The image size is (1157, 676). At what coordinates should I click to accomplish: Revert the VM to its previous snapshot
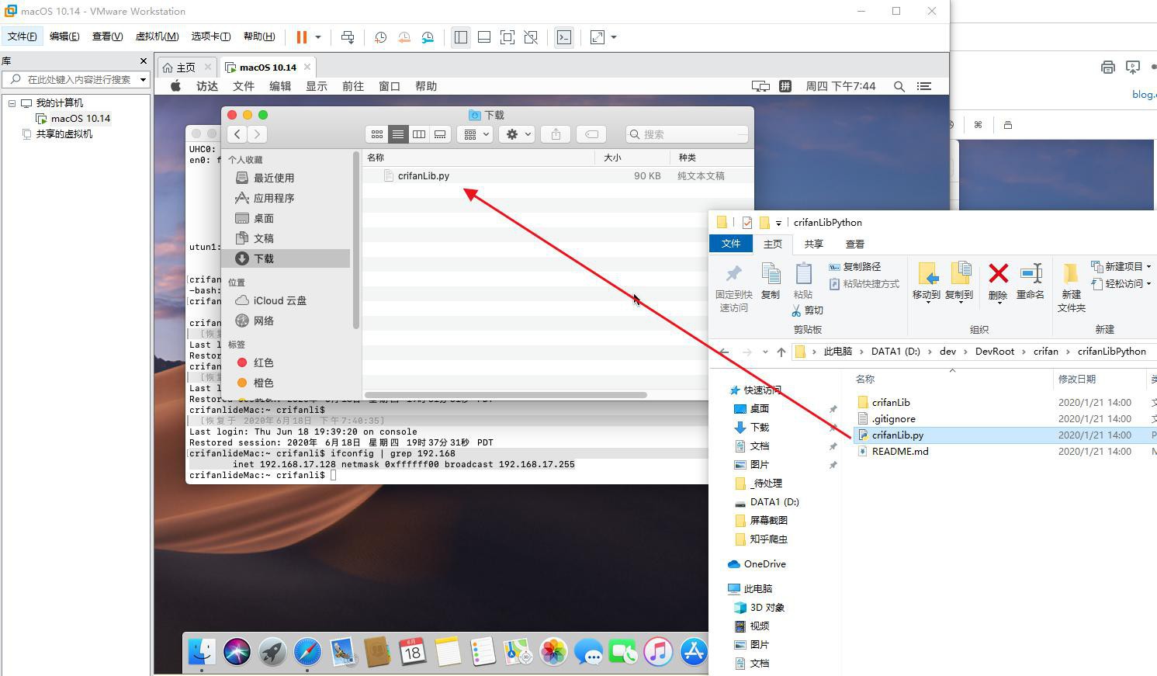pos(404,37)
